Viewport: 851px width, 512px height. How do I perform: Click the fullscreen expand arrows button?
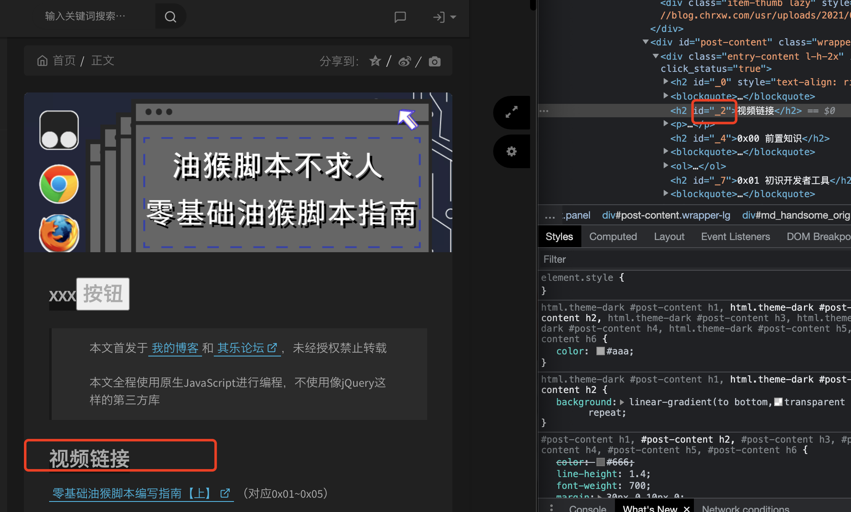coord(511,112)
